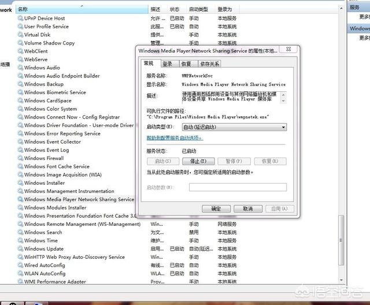Switch to the 登录 tab
Viewport: 370px width, 305px height.
pos(167,64)
